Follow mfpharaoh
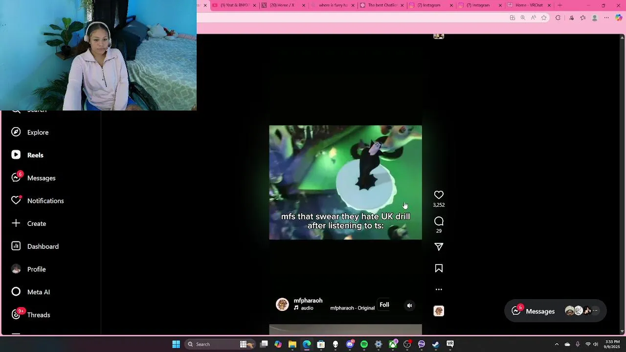The height and width of the screenshot is (352, 626). click(384, 305)
